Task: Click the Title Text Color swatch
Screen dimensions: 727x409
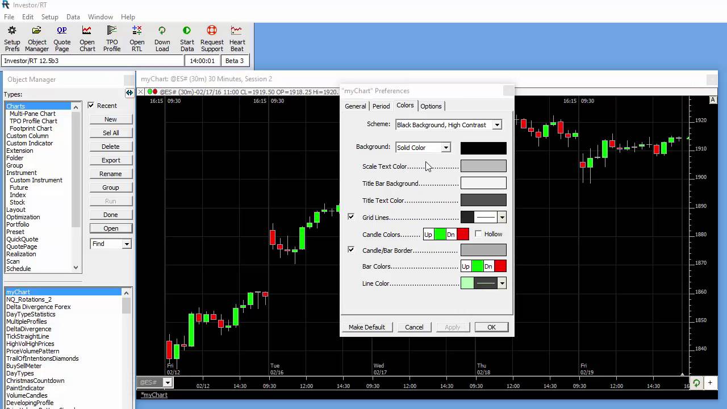Action: pos(483,200)
